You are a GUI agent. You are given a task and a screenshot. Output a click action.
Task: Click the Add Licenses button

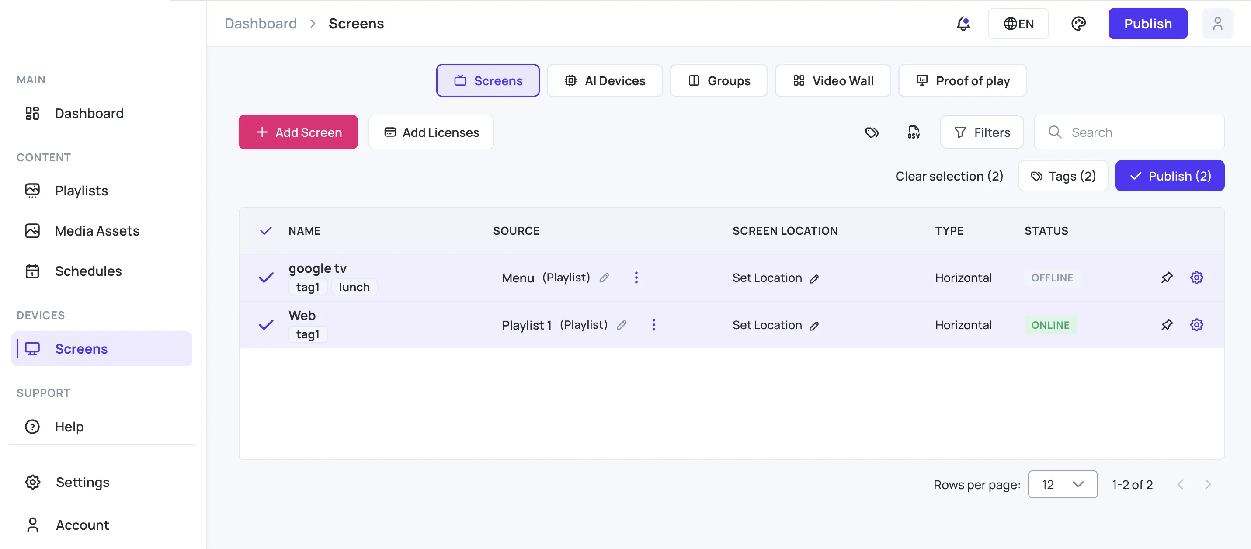click(x=431, y=132)
